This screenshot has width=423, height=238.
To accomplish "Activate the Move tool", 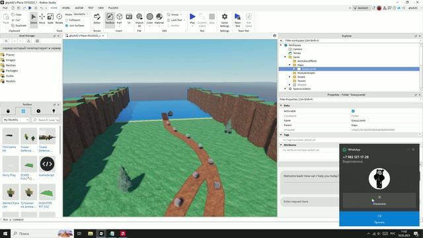I will [x=42, y=19].
